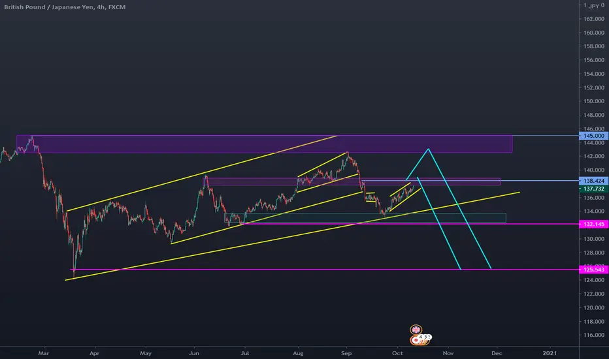This screenshot has width=609, height=359.
Task: Click the 140.000 price axis value
Action: [594, 170]
